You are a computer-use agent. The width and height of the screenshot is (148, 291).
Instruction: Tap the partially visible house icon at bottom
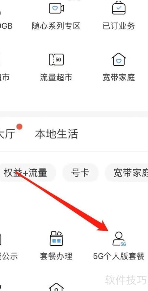point(56,287)
